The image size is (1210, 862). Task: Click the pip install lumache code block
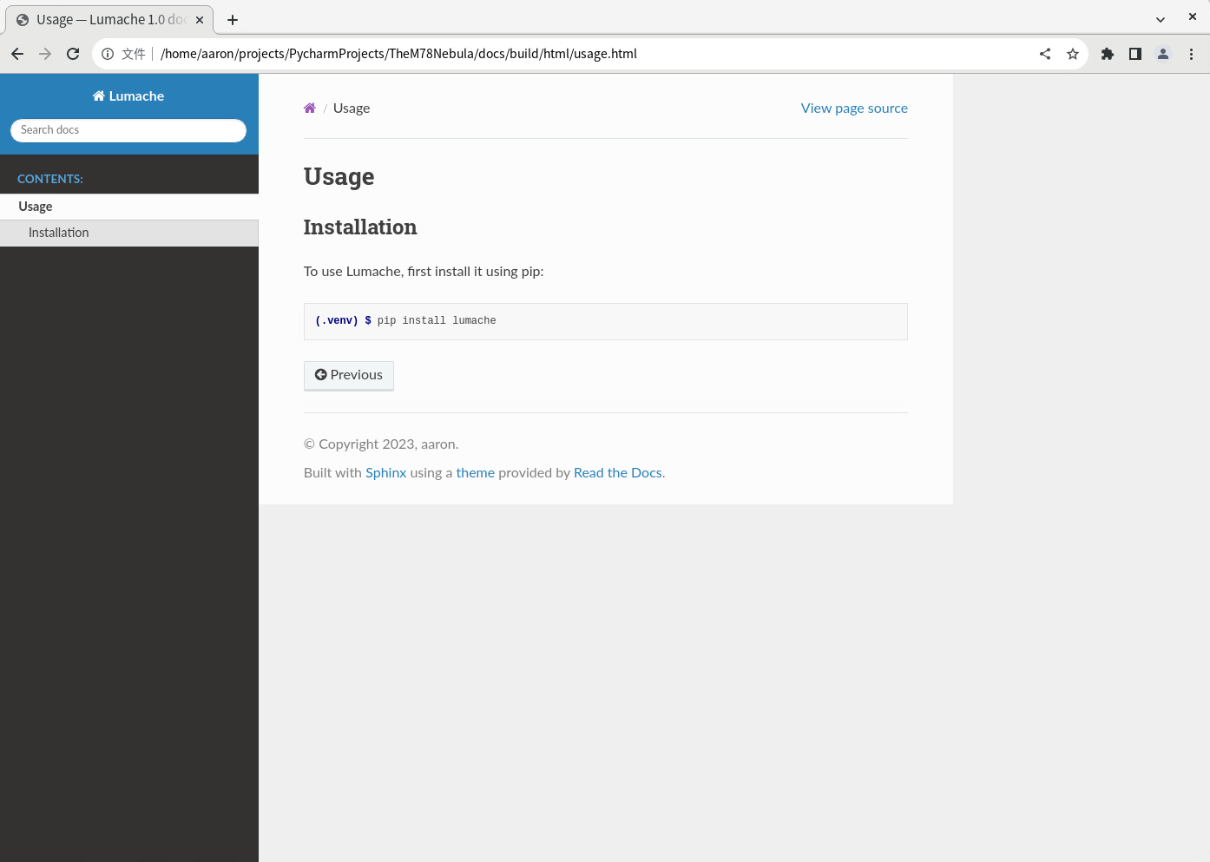click(x=606, y=321)
